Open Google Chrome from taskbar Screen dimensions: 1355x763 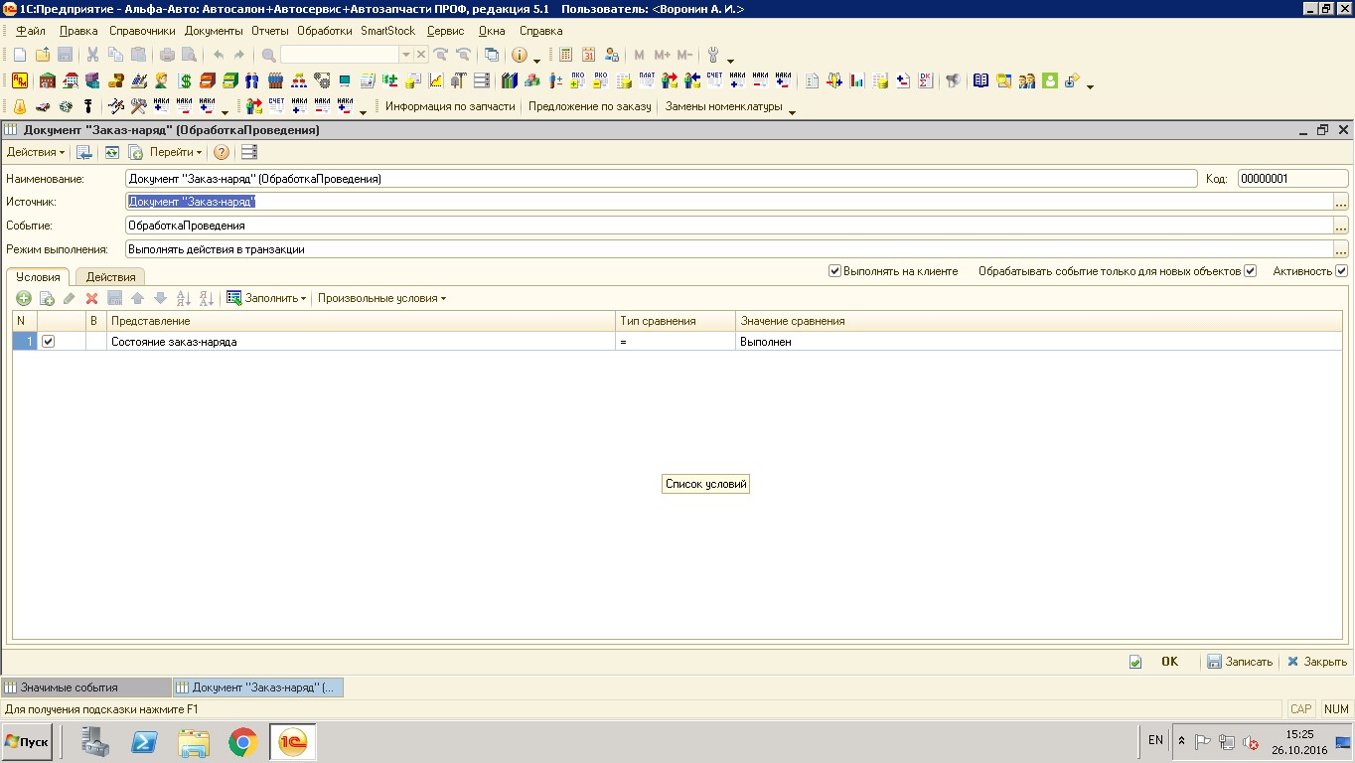(243, 742)
